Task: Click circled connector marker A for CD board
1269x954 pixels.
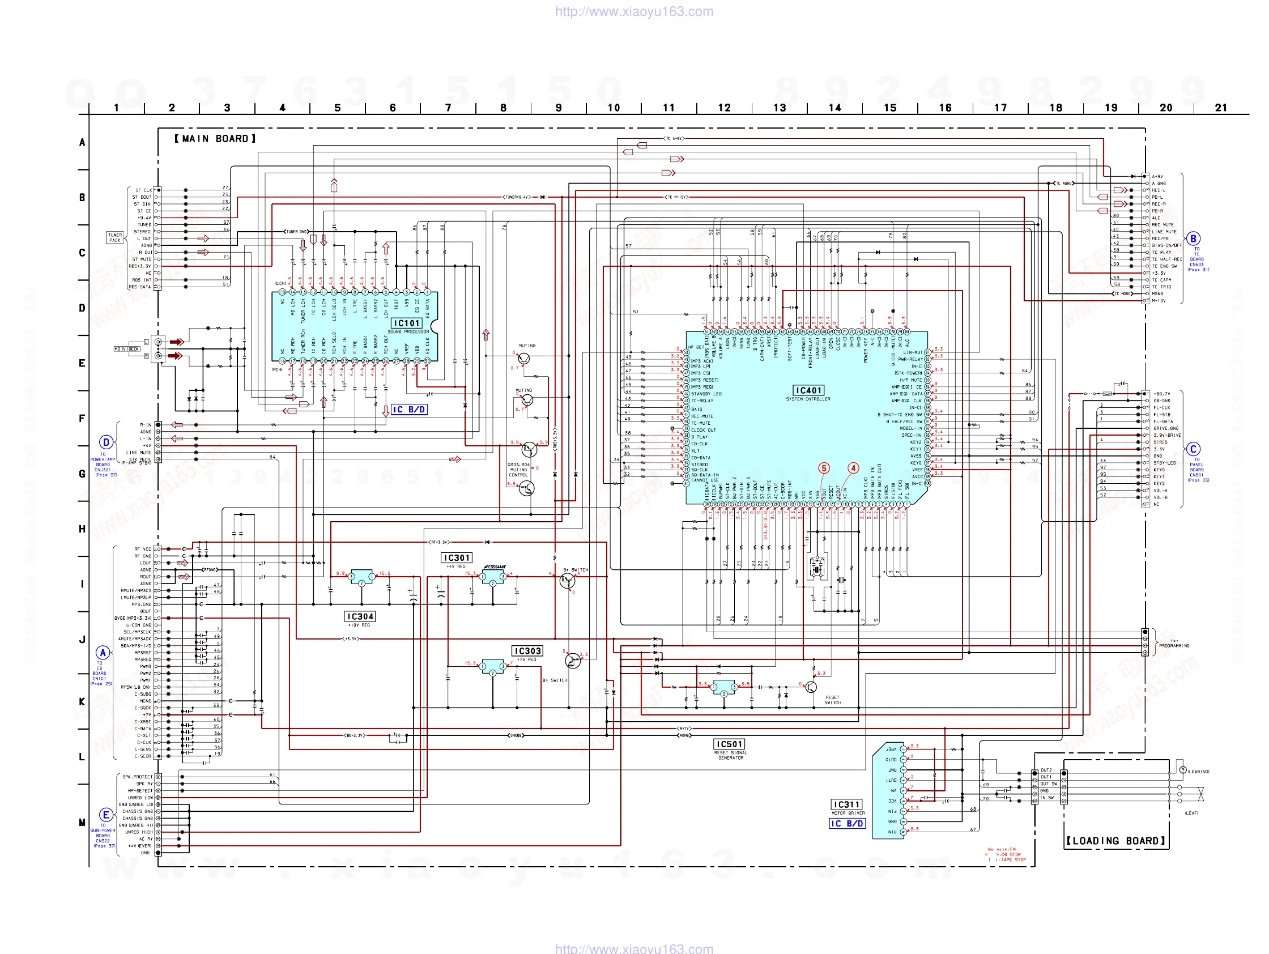Action: (103, 652)
